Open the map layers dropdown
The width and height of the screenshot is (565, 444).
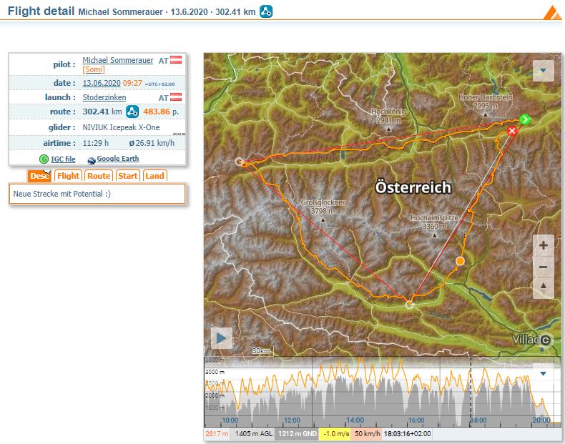[543, 71]
